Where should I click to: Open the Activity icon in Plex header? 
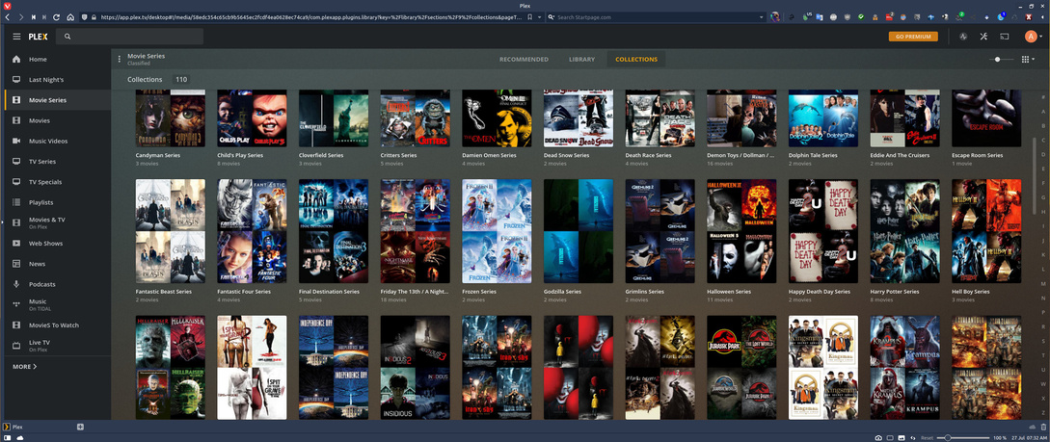click(963, 37)
